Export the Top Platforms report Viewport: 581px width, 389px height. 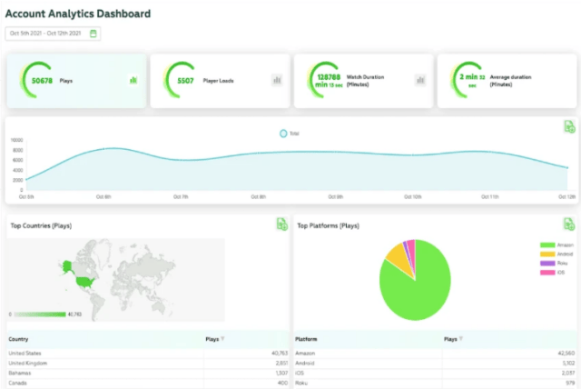568,224
